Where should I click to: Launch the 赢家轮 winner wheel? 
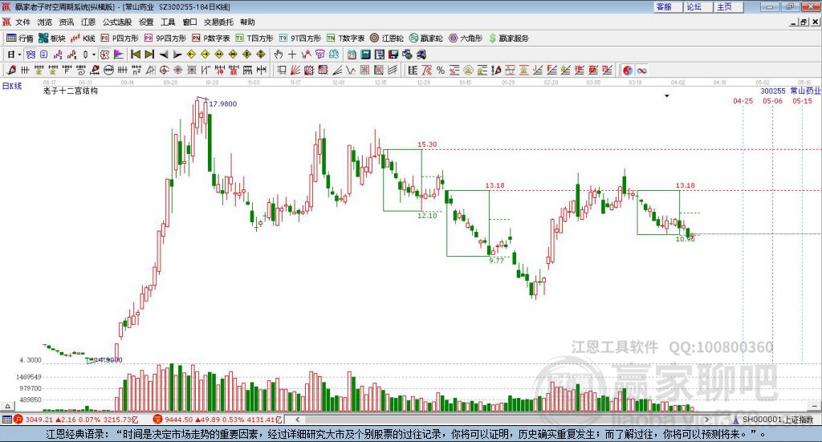click(425, 39)
